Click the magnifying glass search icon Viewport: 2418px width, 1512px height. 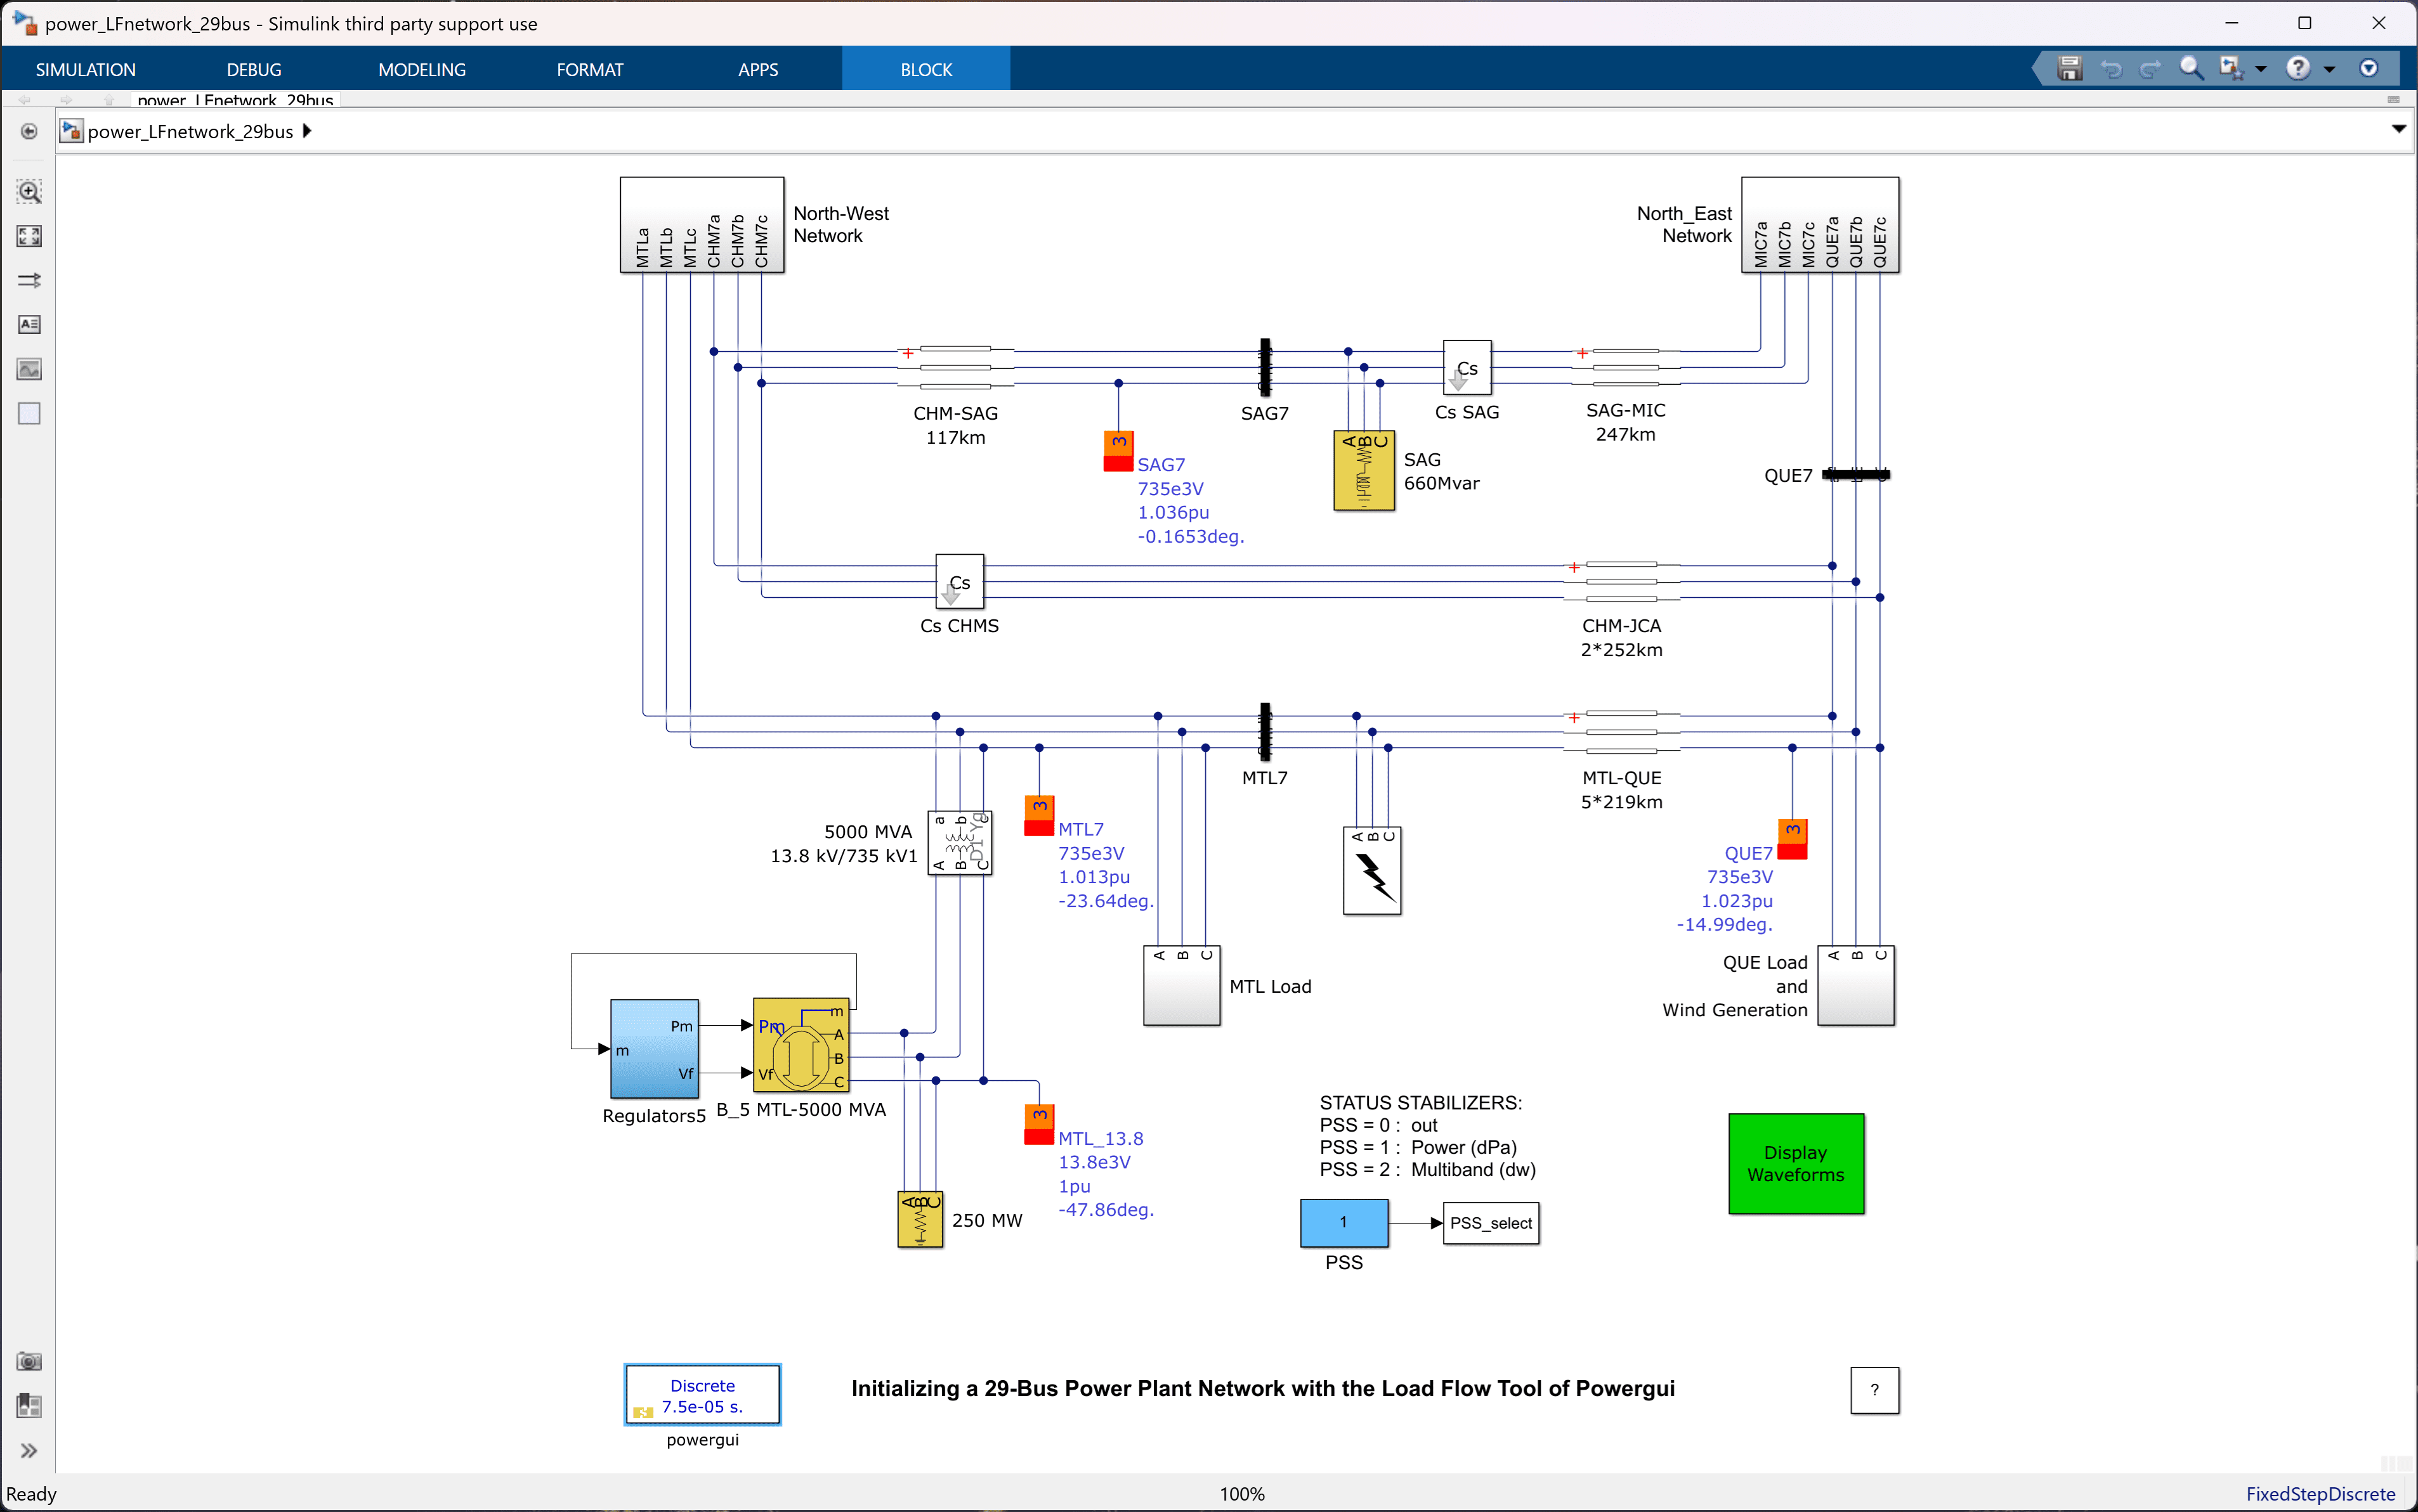(x=2190, y=68)
